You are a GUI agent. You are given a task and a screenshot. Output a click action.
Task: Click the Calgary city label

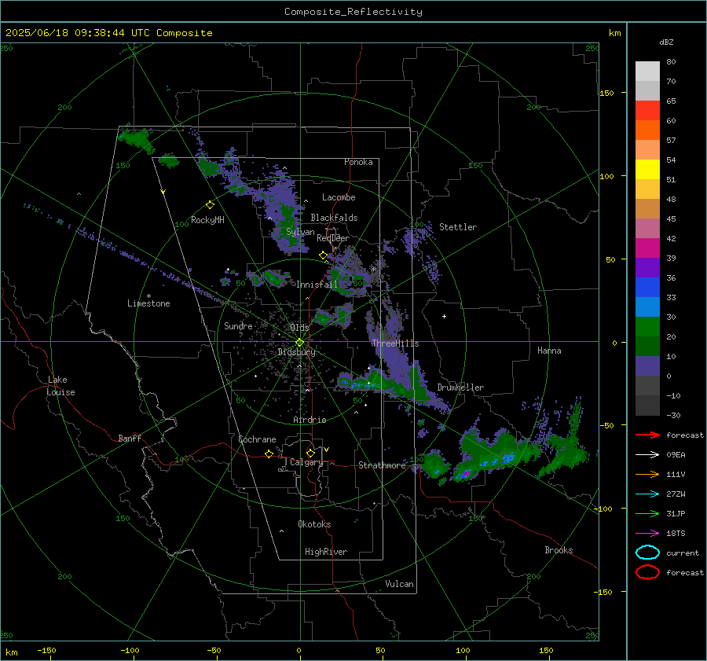(306, 462)
